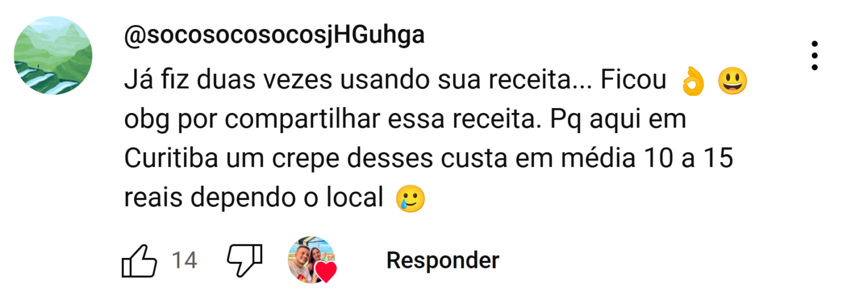Open the three-dot comment options menu

[x=814, y=56]
